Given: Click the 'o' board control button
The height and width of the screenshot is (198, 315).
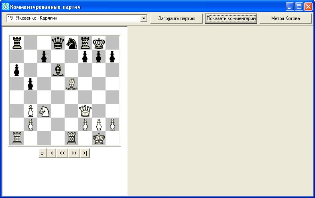Looking at the screenshot, I should tap(43, 153).
